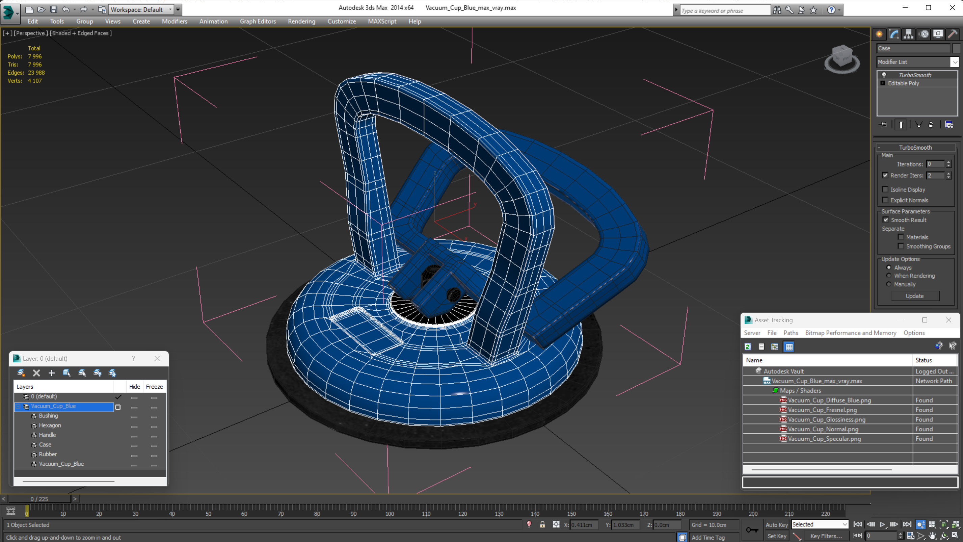Open the Modifiers menu
Image resolution: width=963 pixels, height=542 pixels.
[175, 21]
